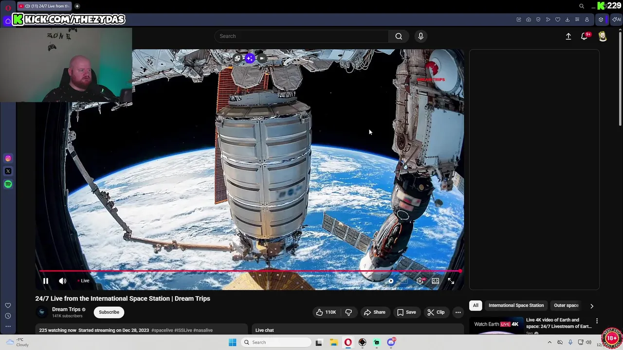Like the video with 110K likes
Screen dimensions: 623x350
326,312
